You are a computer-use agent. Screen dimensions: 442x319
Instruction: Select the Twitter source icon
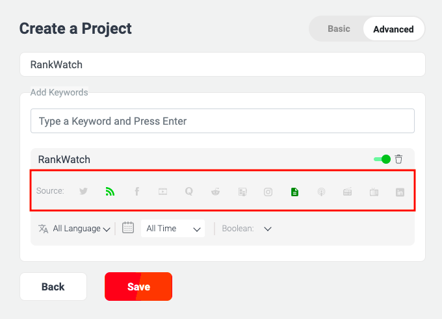[83, 192]
